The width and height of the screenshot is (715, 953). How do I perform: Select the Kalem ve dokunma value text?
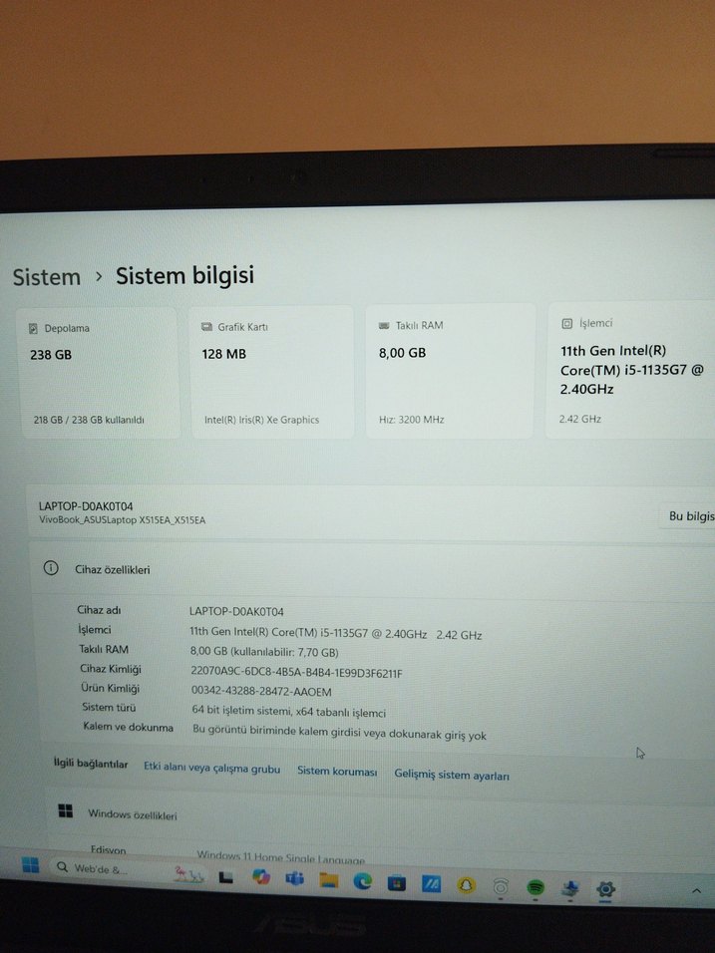click(x=339, y=732)
